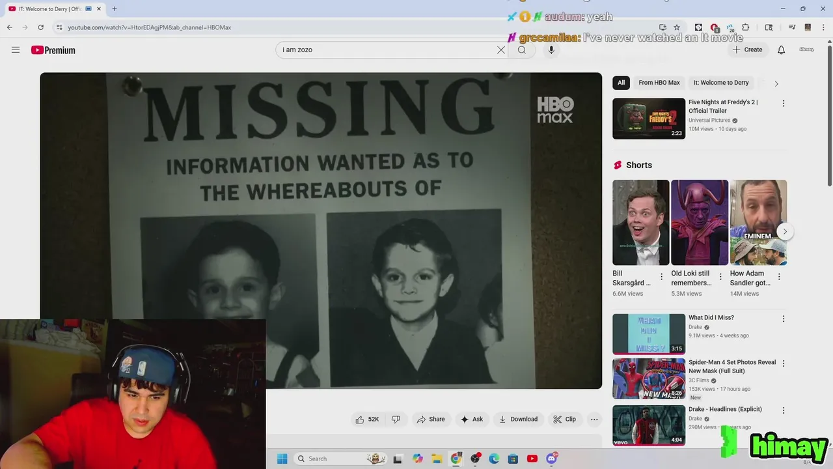The width and height of the screenshot is (833, 469).
Task: Open the Extensions puzzle icon
Action: point(746,27)
